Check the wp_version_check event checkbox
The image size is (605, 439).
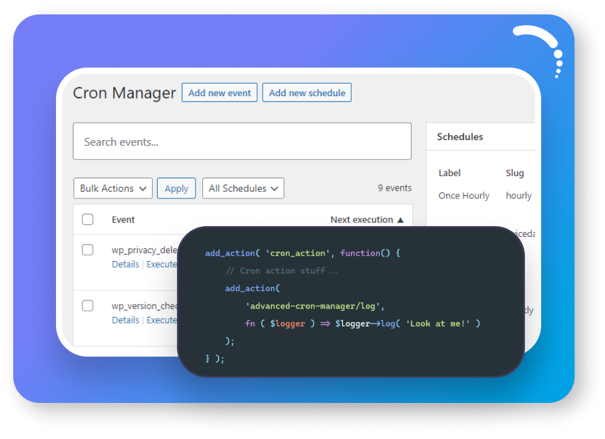tap(87, 305)
